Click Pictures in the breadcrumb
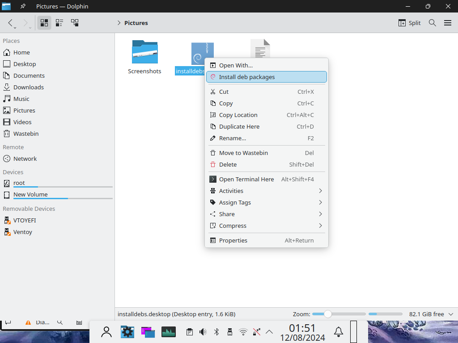Image resolution: width=458 pixels, height=343 pixels. coord(136,23)
